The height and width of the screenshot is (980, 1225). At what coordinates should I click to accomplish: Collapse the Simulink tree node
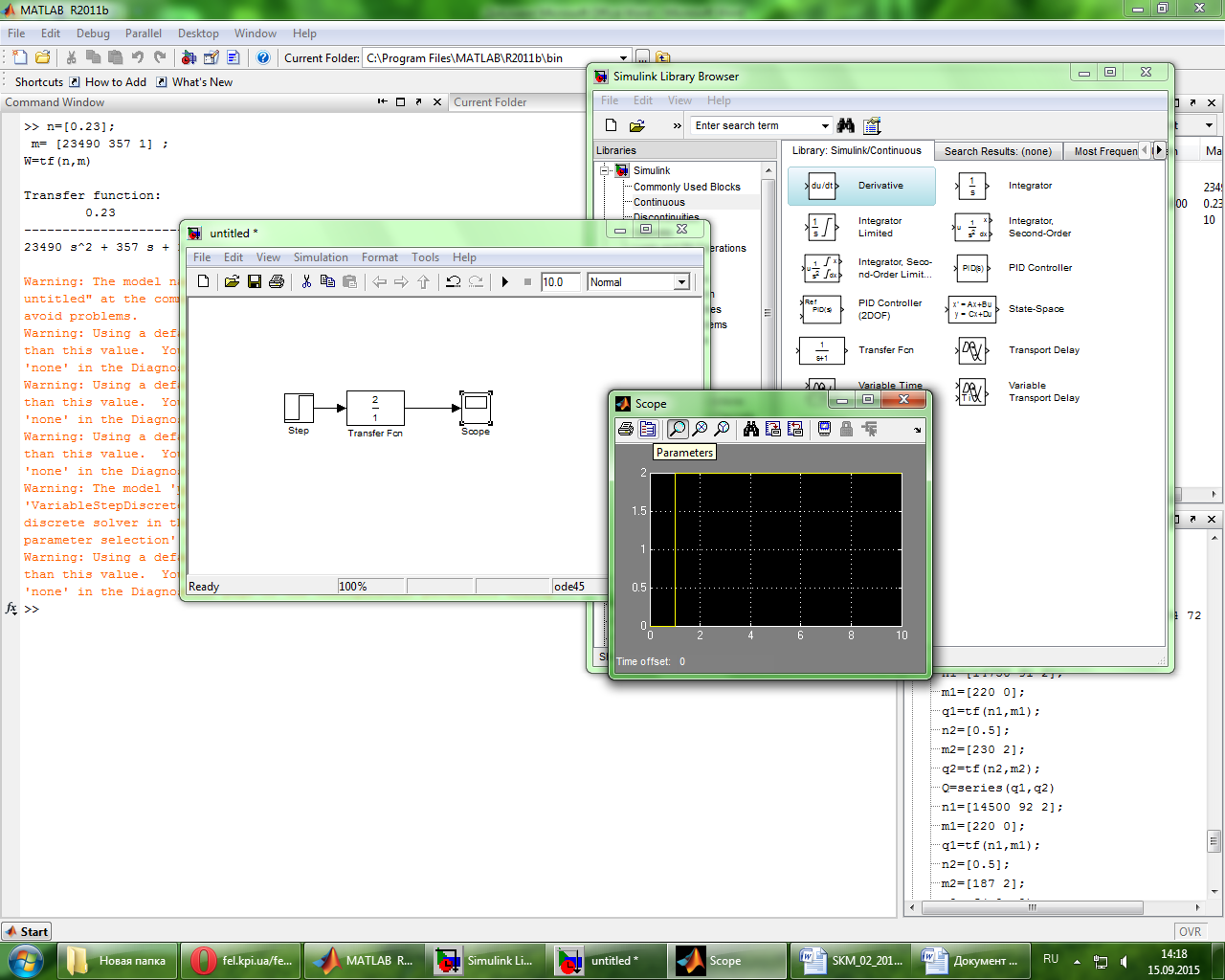tap(605, 170)
